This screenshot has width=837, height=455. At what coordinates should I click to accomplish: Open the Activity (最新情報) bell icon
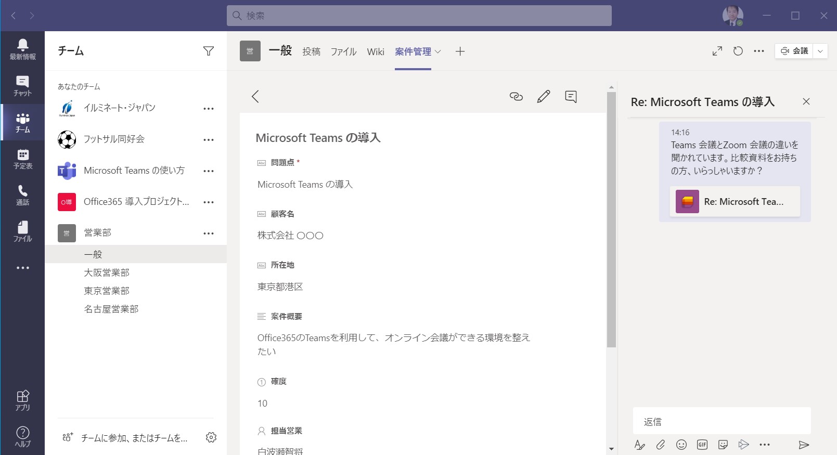(x=22, y=49)
